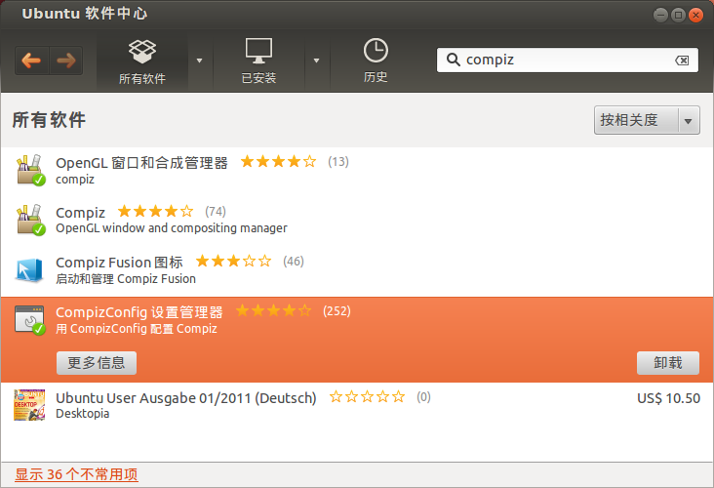Open the Installed (已安装) section
Screen dimensions: 714x488
[x=258, y=61]
